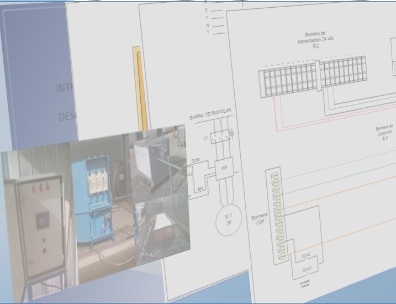The width and height of the screenshot is (396, 304).
Task: Select the VDF block in the diagram
Action: pyautogui.click(x=224, y=169)
